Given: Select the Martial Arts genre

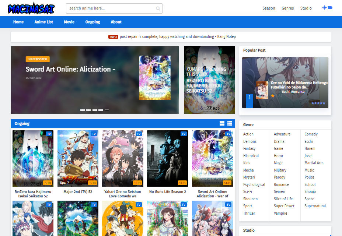Looking at the screenshot, I should click(314, 163).
